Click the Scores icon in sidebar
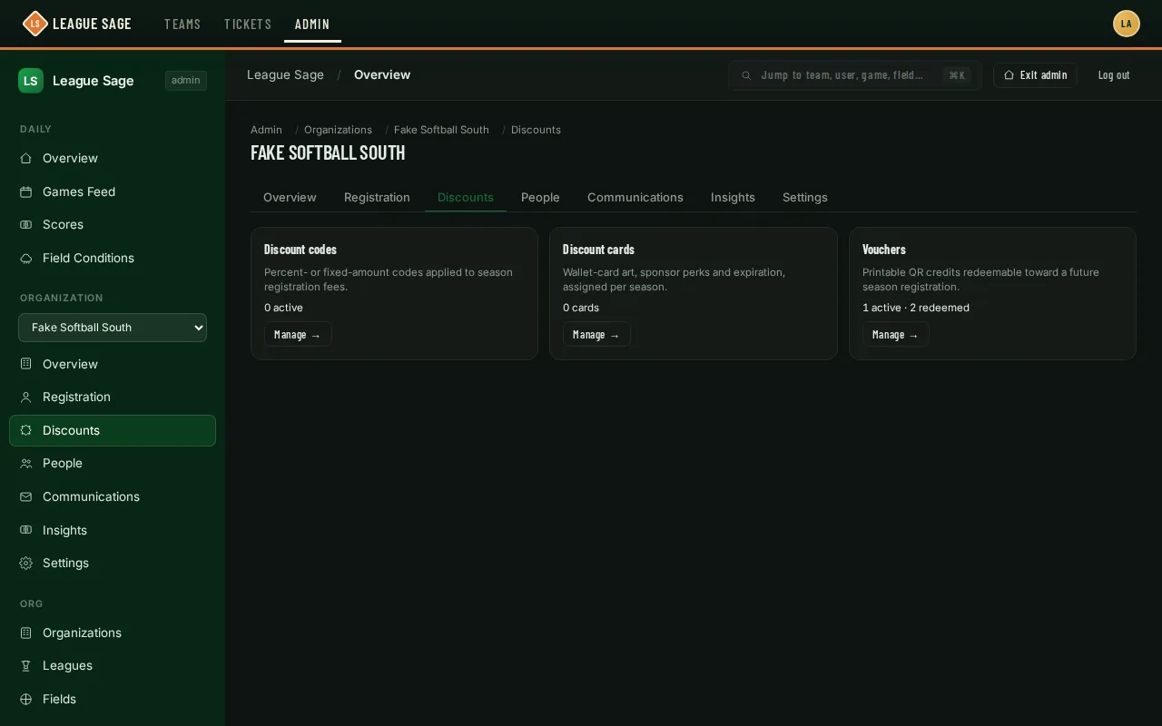This screenshot has height=726, width=1162. click(26, 225)
